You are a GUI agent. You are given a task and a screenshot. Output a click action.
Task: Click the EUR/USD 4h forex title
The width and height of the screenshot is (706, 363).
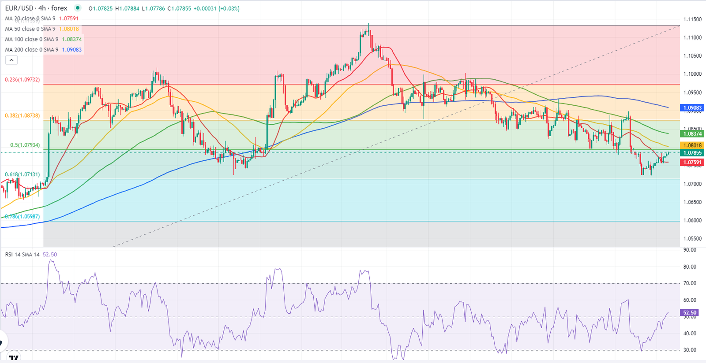click(x=36, y=8)
